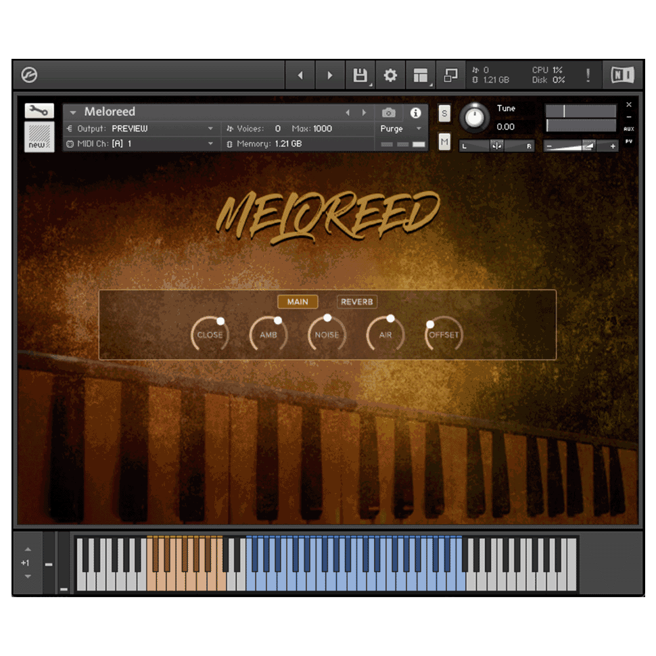Mute the Meloreed instrument with the M button
The height and width of the screenshot is (656, 656).
coord(444,142)
